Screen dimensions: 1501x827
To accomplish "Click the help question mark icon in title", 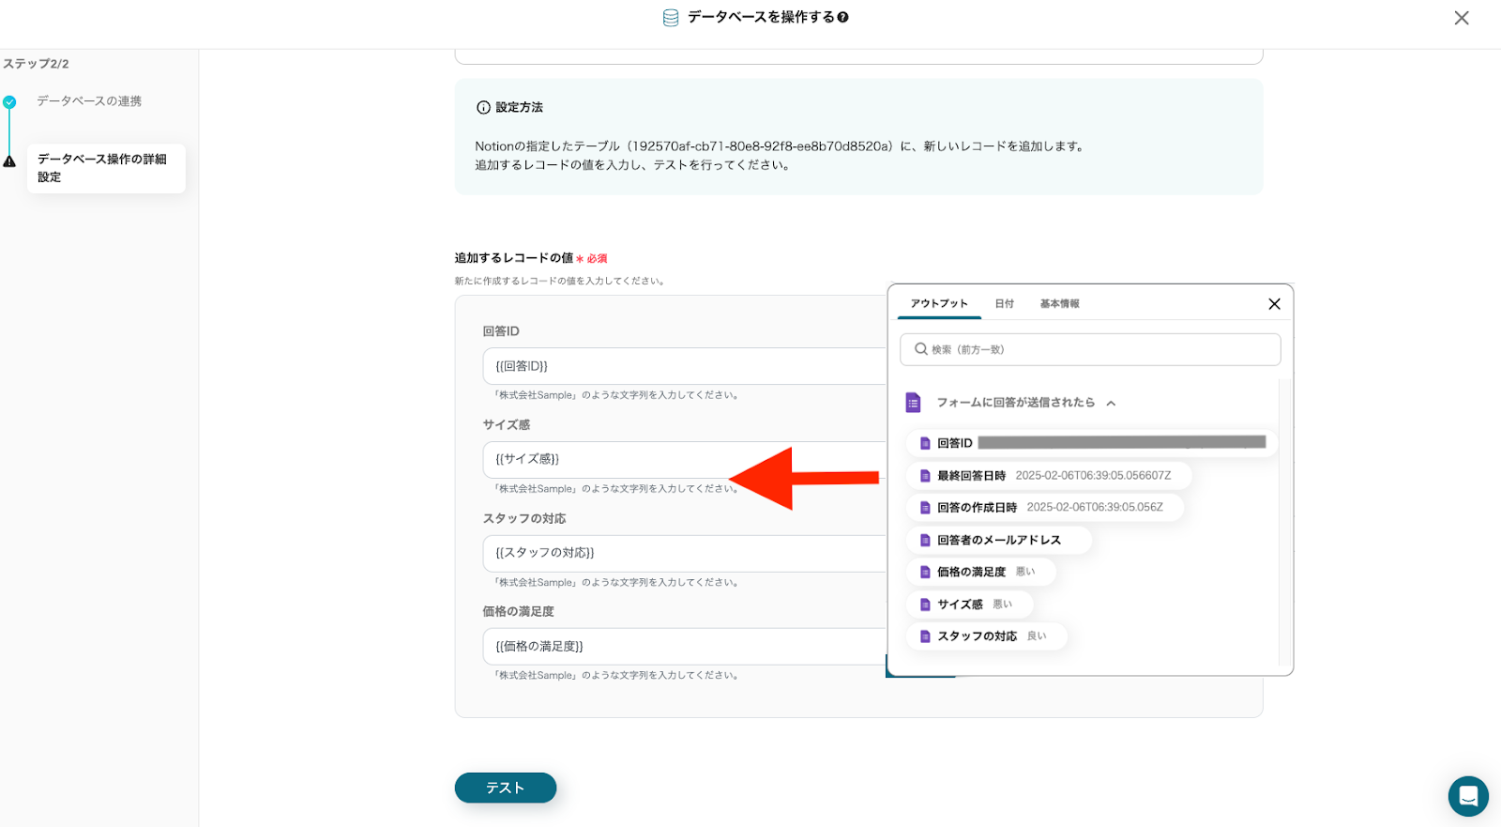I will click(842, 17).
